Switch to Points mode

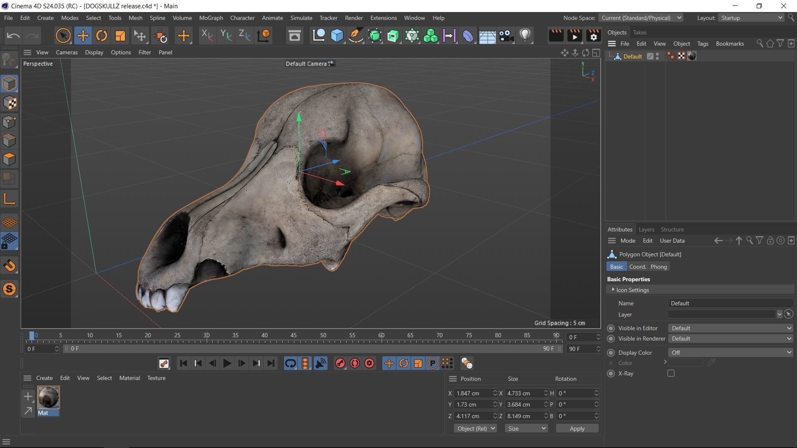click(x=9, y=122)
